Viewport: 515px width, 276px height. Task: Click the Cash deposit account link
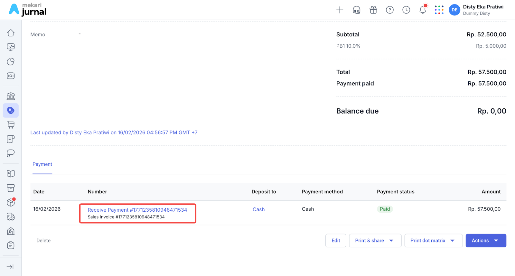click(258, 209)
